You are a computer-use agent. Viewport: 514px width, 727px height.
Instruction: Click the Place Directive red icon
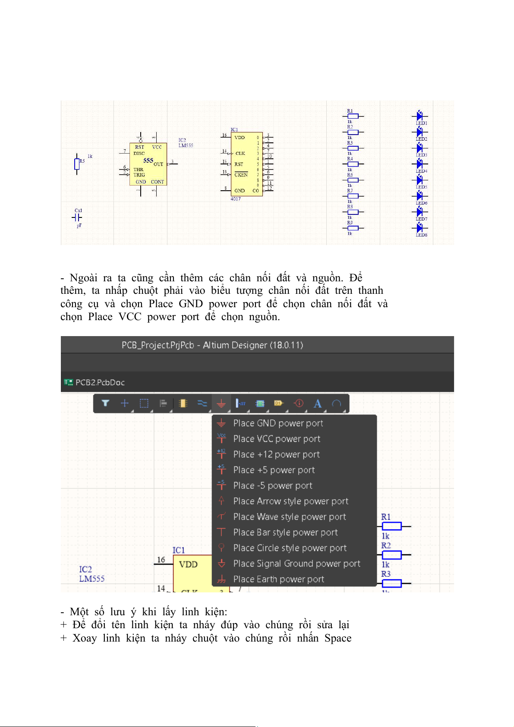(x=299, y=403)
